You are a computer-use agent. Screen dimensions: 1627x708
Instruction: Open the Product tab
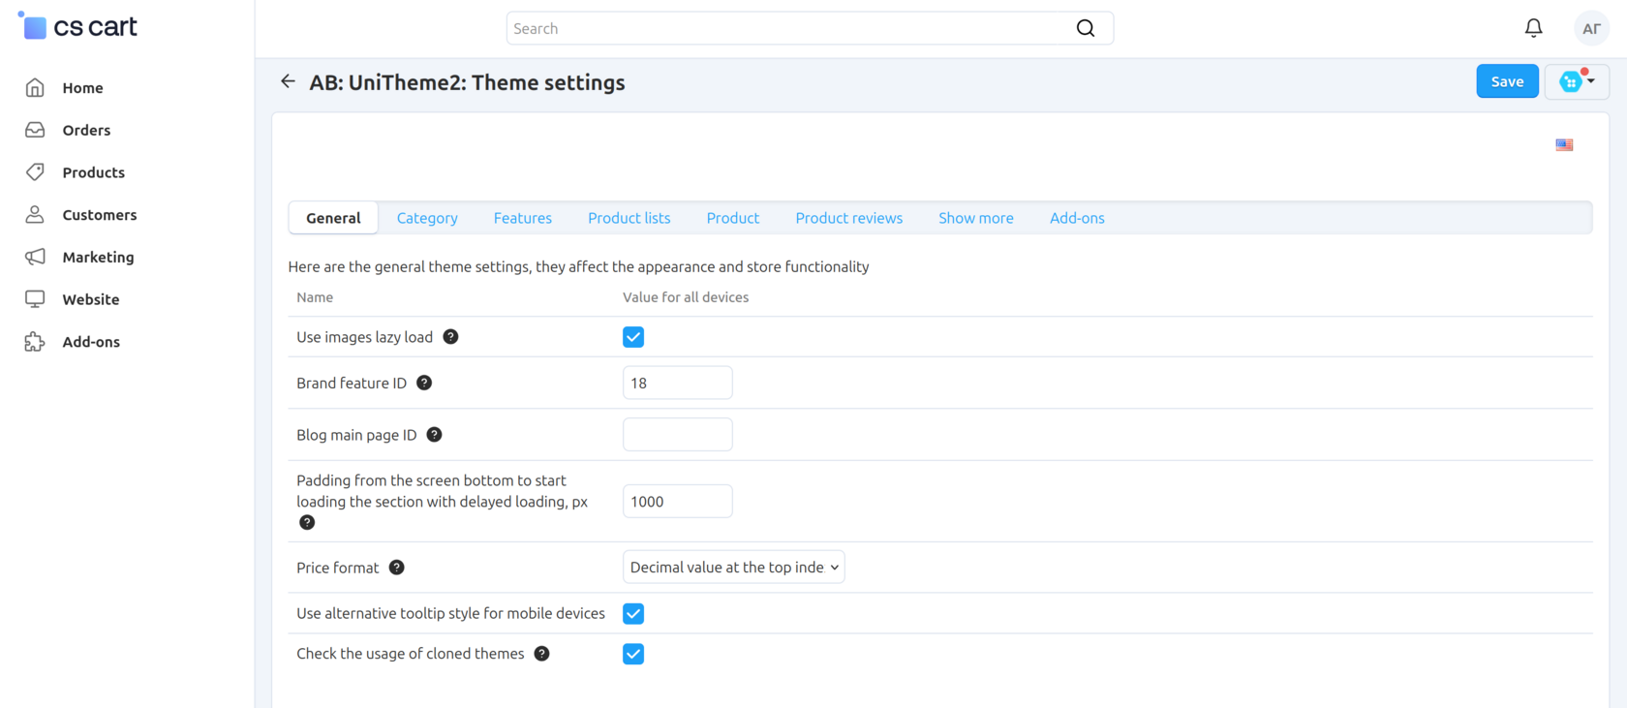click(x=733, y=218)
